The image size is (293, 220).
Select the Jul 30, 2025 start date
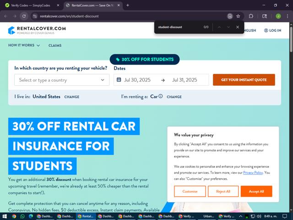(x=137, y=80)
